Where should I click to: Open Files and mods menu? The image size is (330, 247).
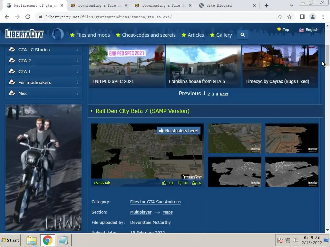(93, 35)
